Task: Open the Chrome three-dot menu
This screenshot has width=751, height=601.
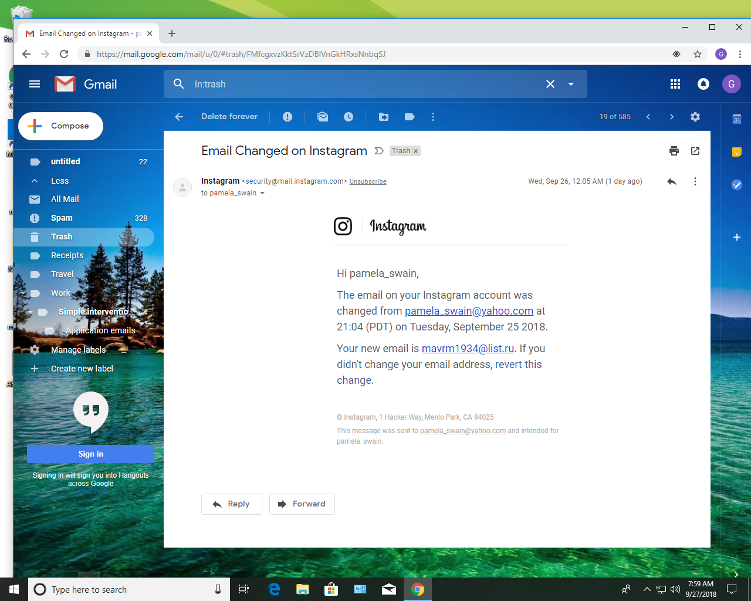Action: click(740, 54)
